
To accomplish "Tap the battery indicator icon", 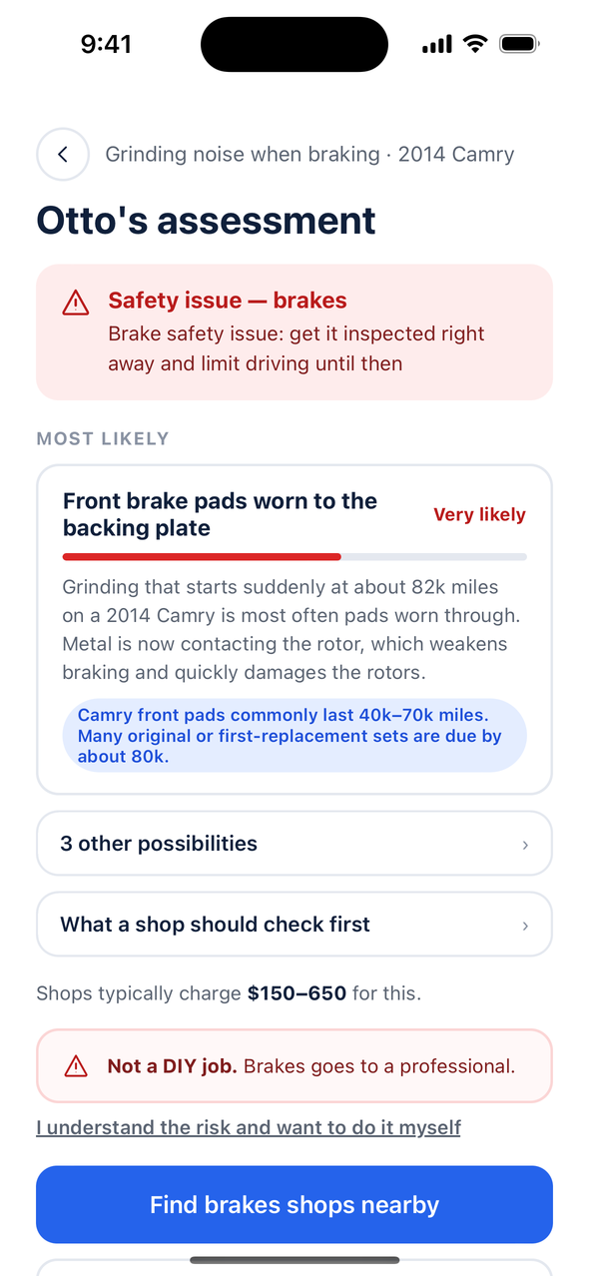I will point(520,44).
